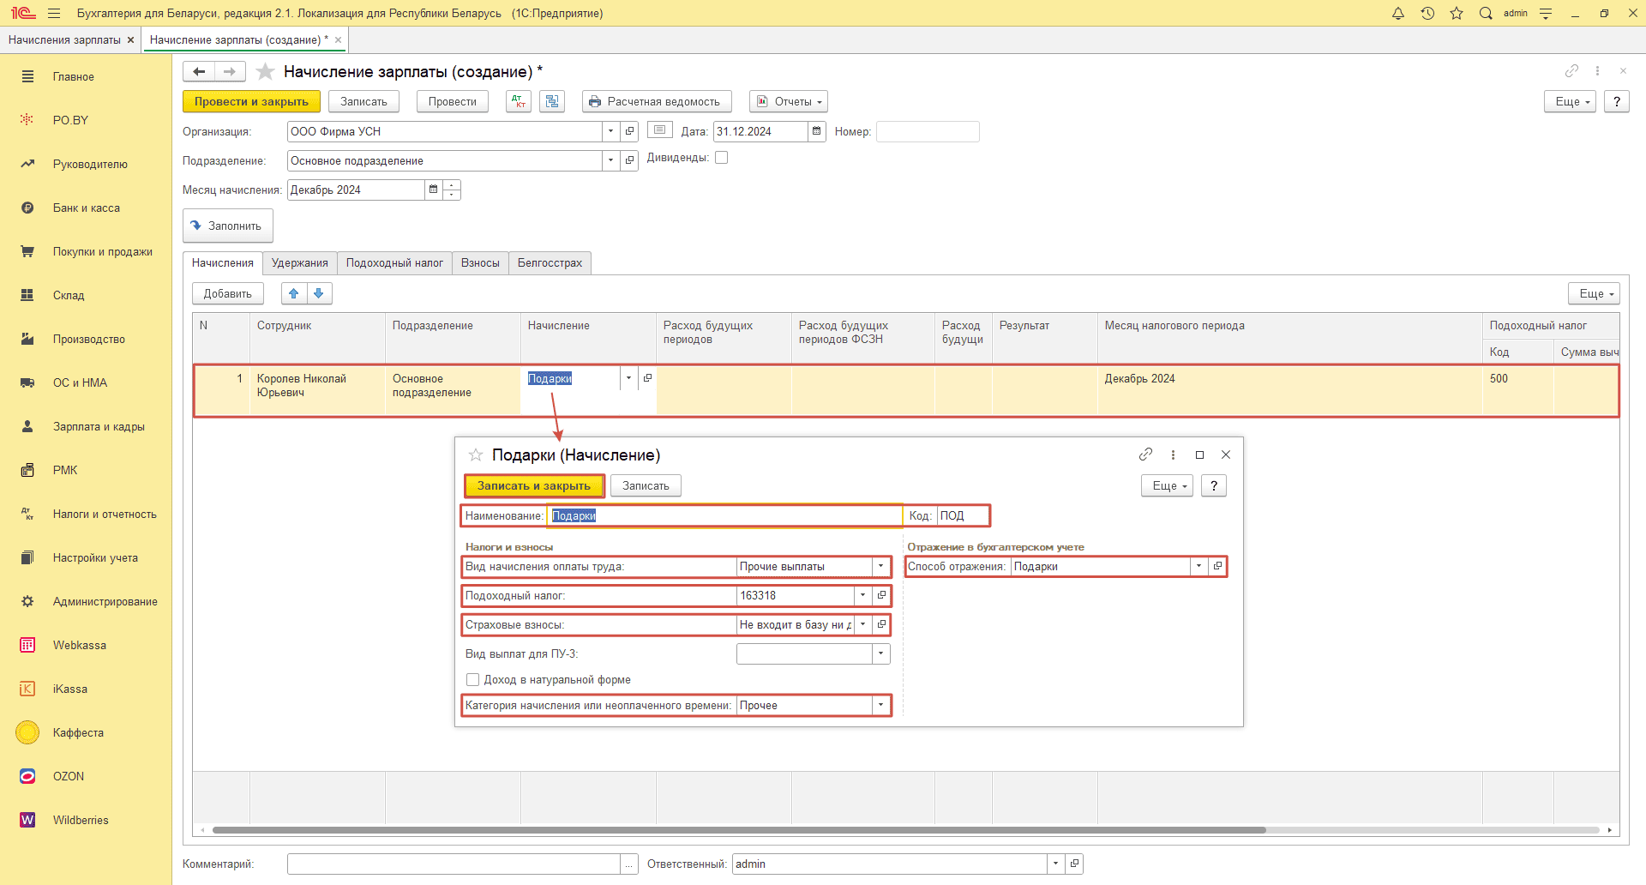The height and width of the screenshot is (885, 1646).
Task: Click the notifications bell icon
Action: click(1398, 14)
